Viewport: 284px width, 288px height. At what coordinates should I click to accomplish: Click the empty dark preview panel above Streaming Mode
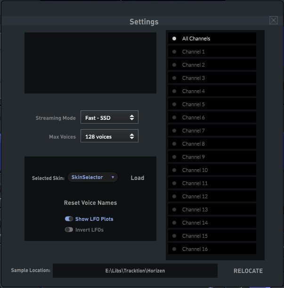click(90, 63)
